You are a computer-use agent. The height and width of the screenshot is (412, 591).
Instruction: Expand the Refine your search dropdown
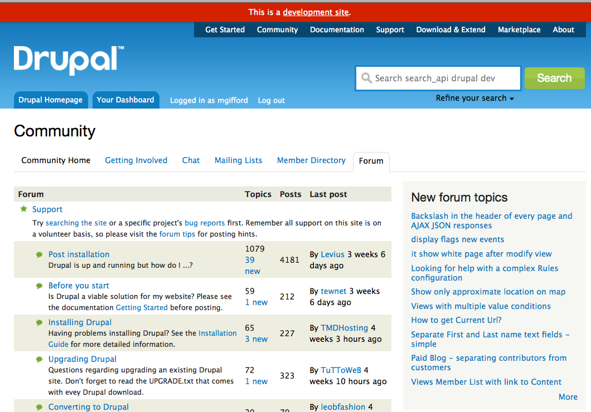pyautogui.click(x=475, y=98)
